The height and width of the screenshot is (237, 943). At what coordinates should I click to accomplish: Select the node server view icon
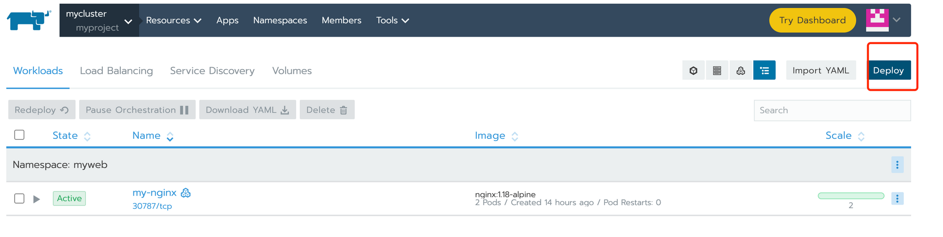717,71
